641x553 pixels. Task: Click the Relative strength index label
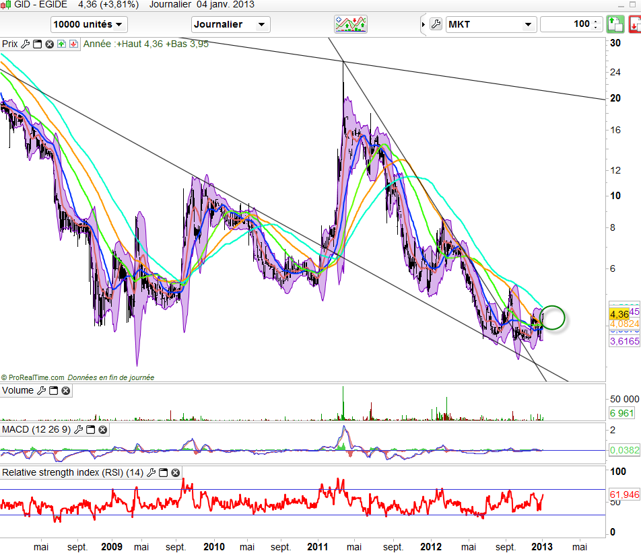72,473
